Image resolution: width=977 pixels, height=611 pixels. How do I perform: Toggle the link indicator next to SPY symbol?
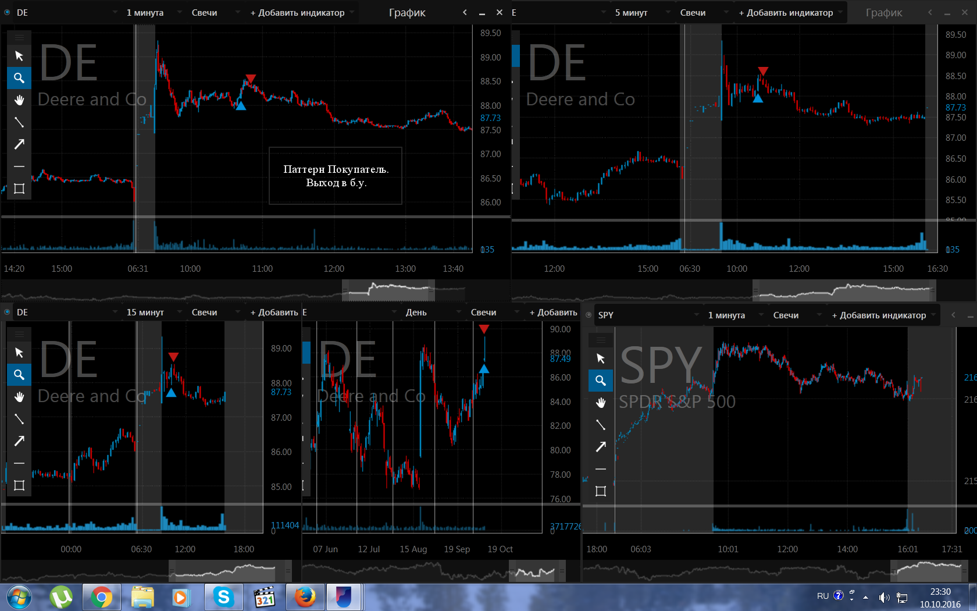(589, 315)
